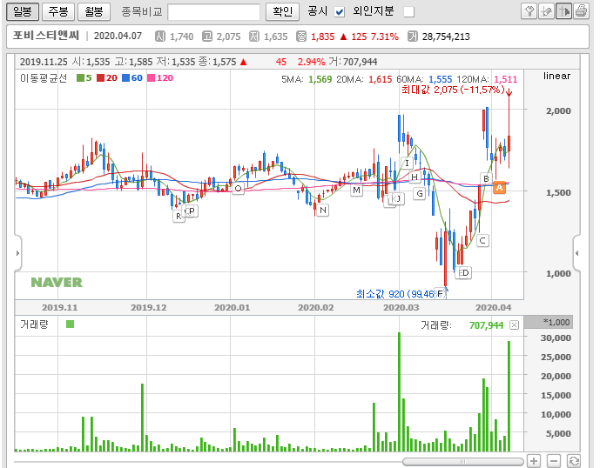Screen dimensions: 600x468
Task: Toggle the crosshair cursor tool
Action: coord(563,11)
